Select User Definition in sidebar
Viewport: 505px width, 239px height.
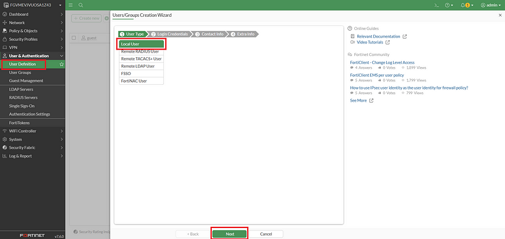tap(23, 64)
